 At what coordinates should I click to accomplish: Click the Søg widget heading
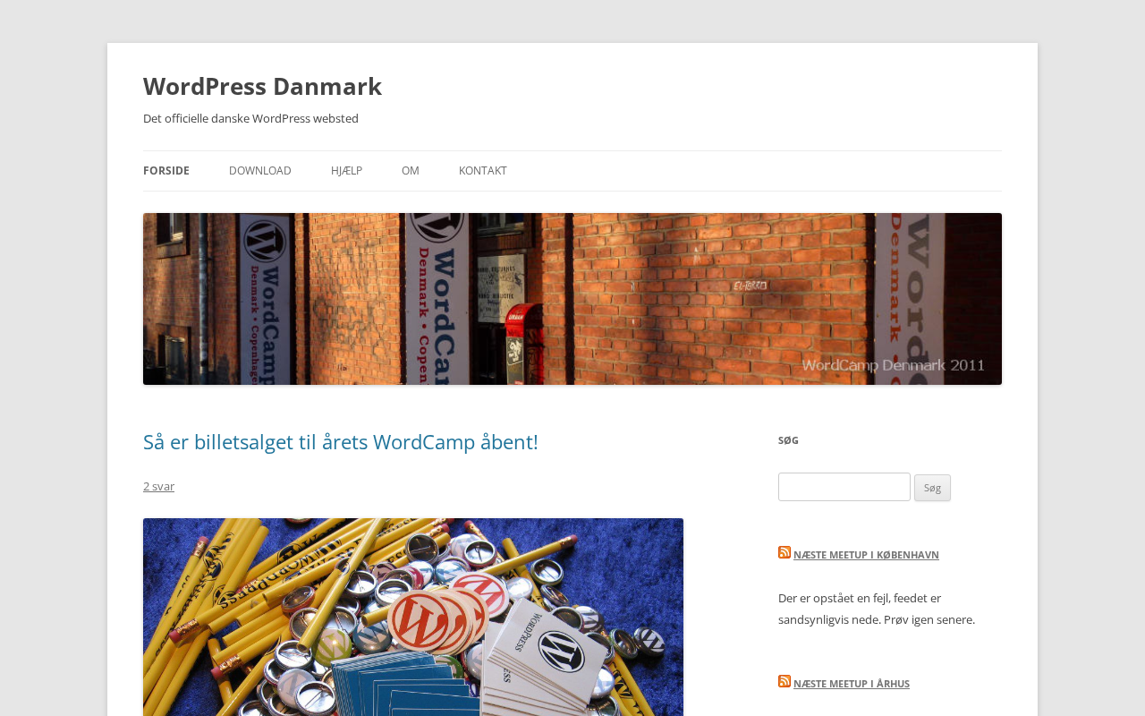tap(788, 440)
